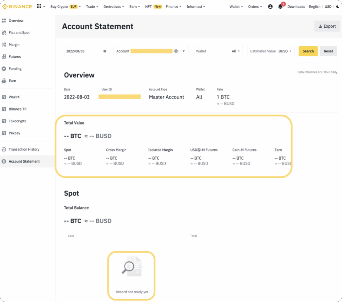Click the Binance TR wallet icon
Viewport: 342px width, 302px height.
[x=4, y=109]
